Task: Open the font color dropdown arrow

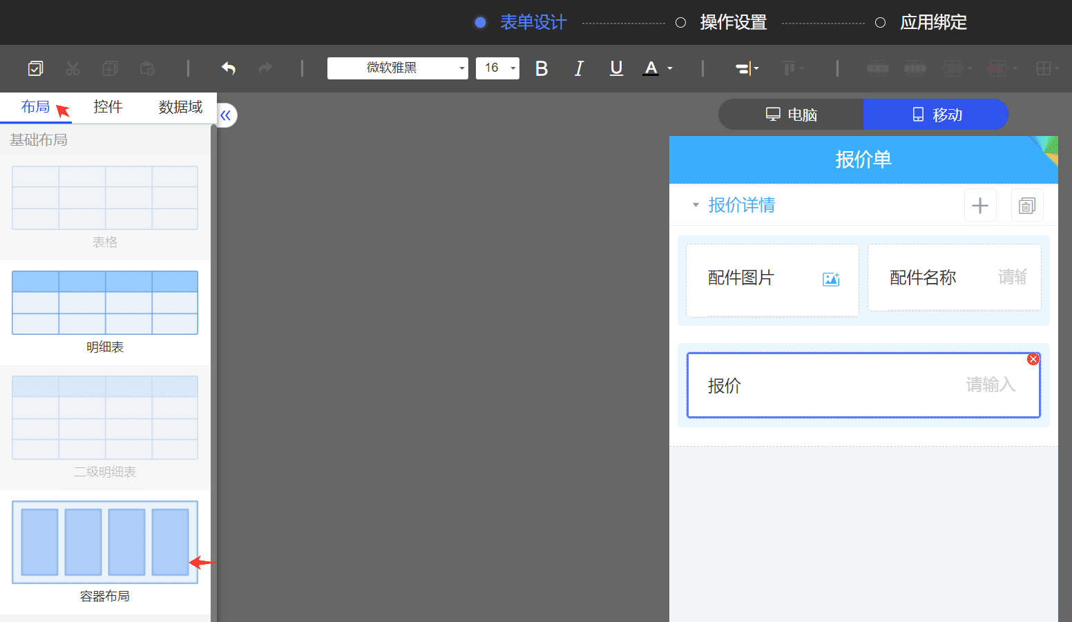Action: (x=670, y=68)
